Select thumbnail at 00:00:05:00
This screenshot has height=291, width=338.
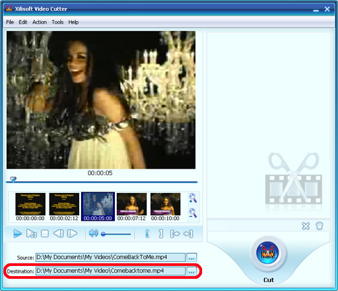click(x=98, y=206)
